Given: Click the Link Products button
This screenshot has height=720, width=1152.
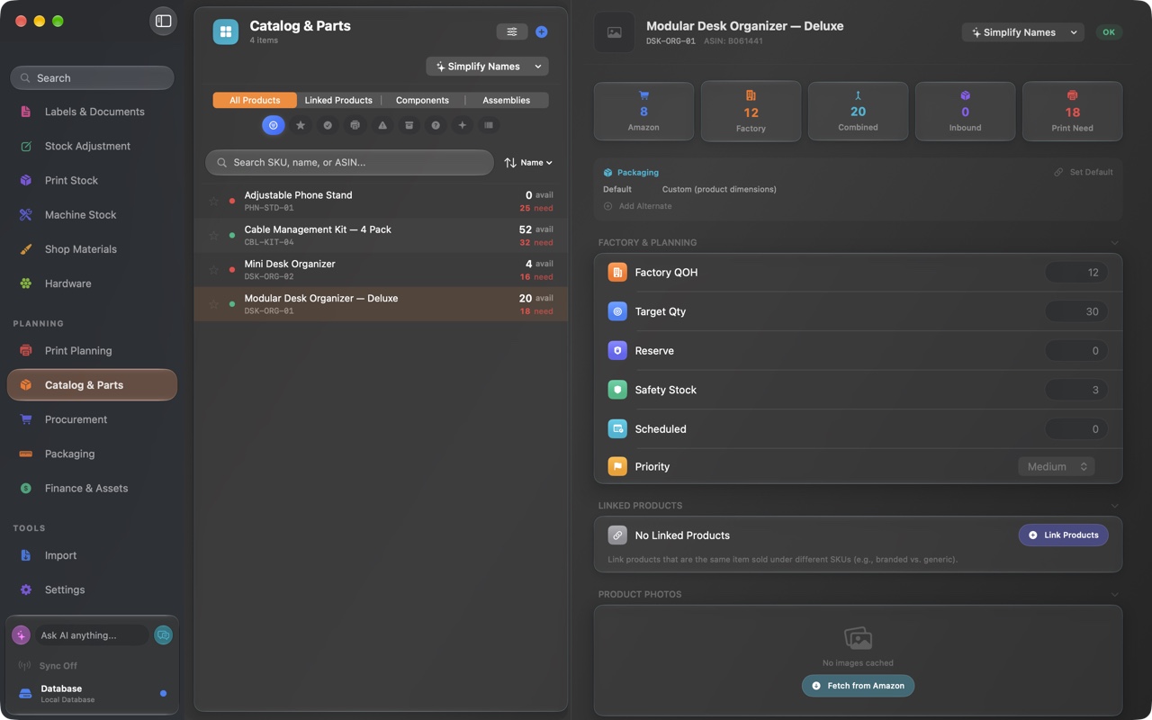Looking at the screenshot, I should point(1063,535).
